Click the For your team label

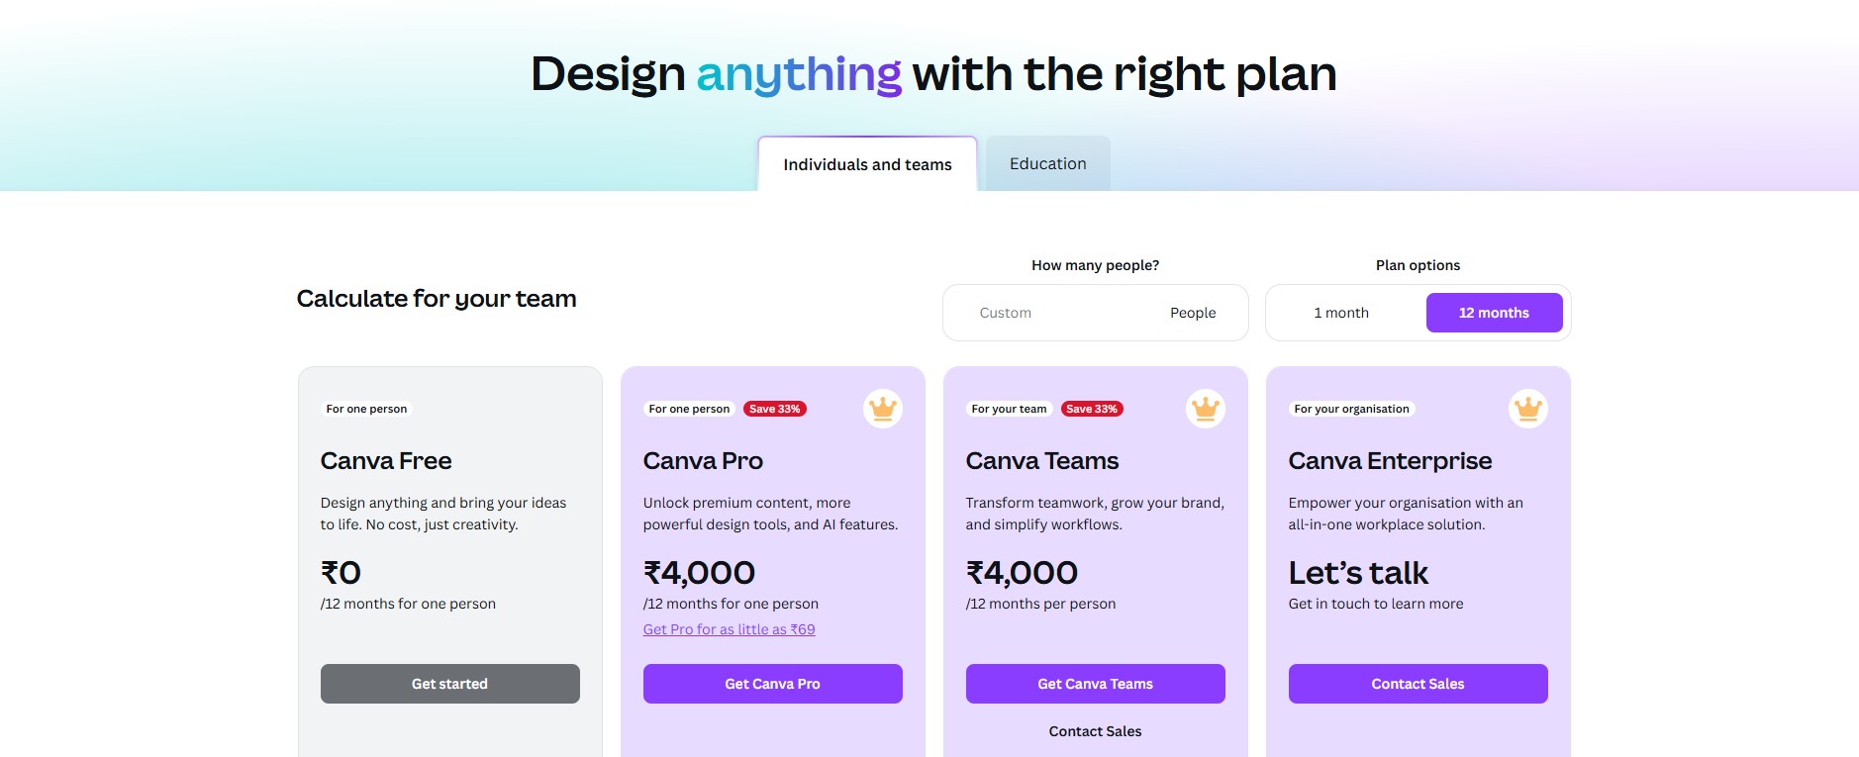tap(1009, 409)
